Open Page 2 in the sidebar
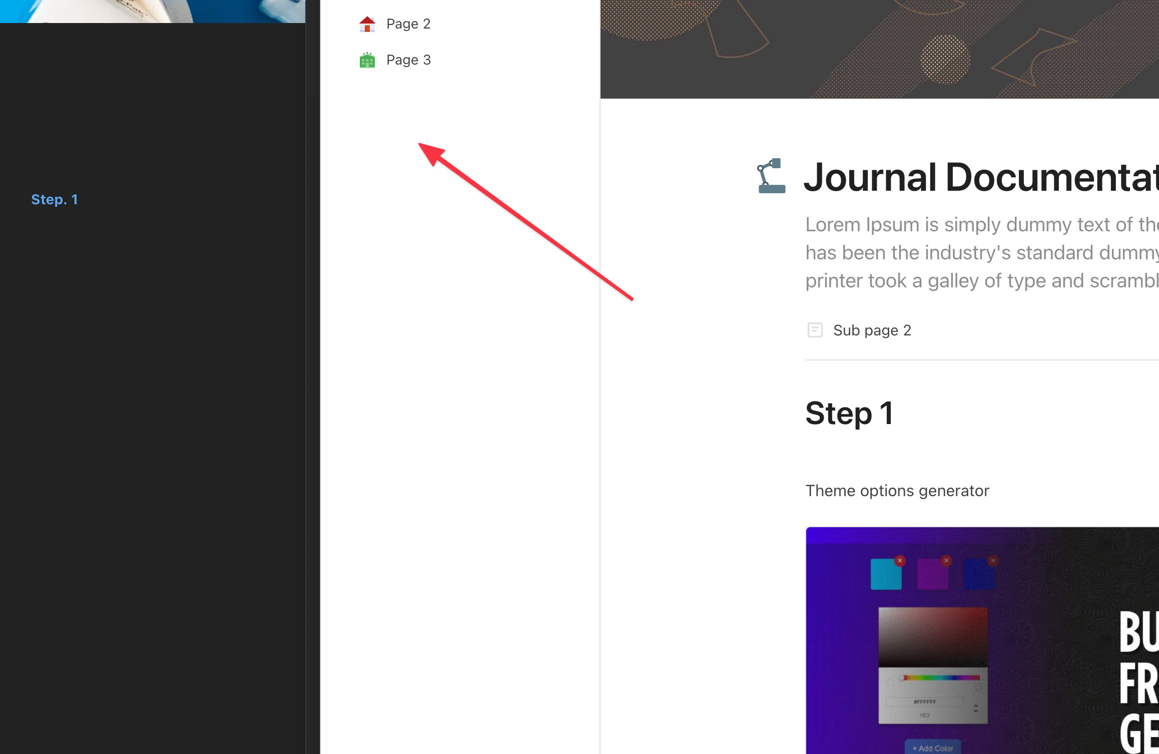This screenshot has height=754, width=1159. click(x=408, y=24)
